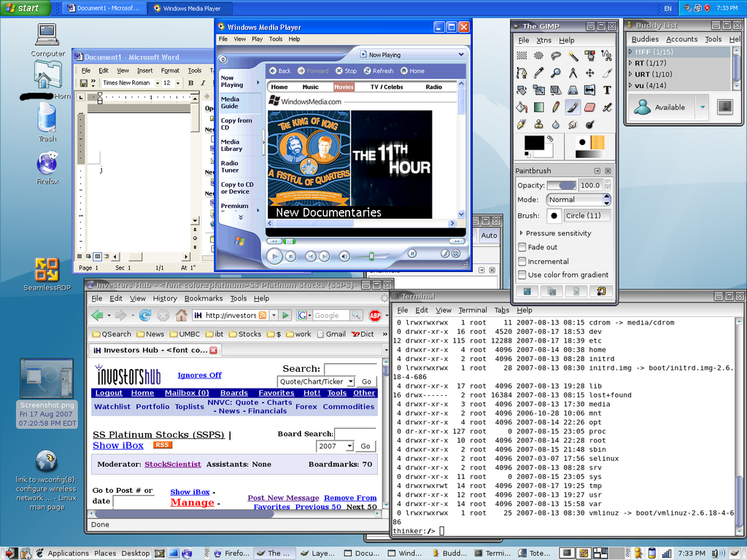Click the Home icon in Firefox toolbar

(181, 315)
